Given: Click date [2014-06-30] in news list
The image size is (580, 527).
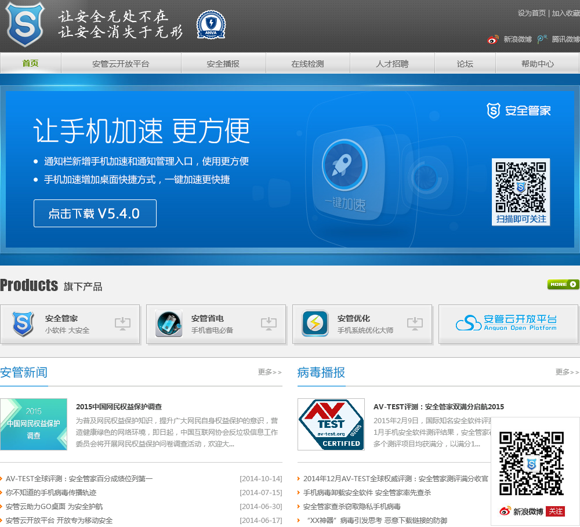Looking at the screenshot, I should [x=261, y=507].
